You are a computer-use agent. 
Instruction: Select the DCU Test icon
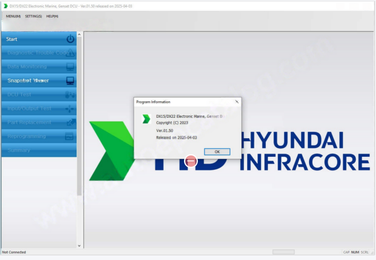pos(70,95)
